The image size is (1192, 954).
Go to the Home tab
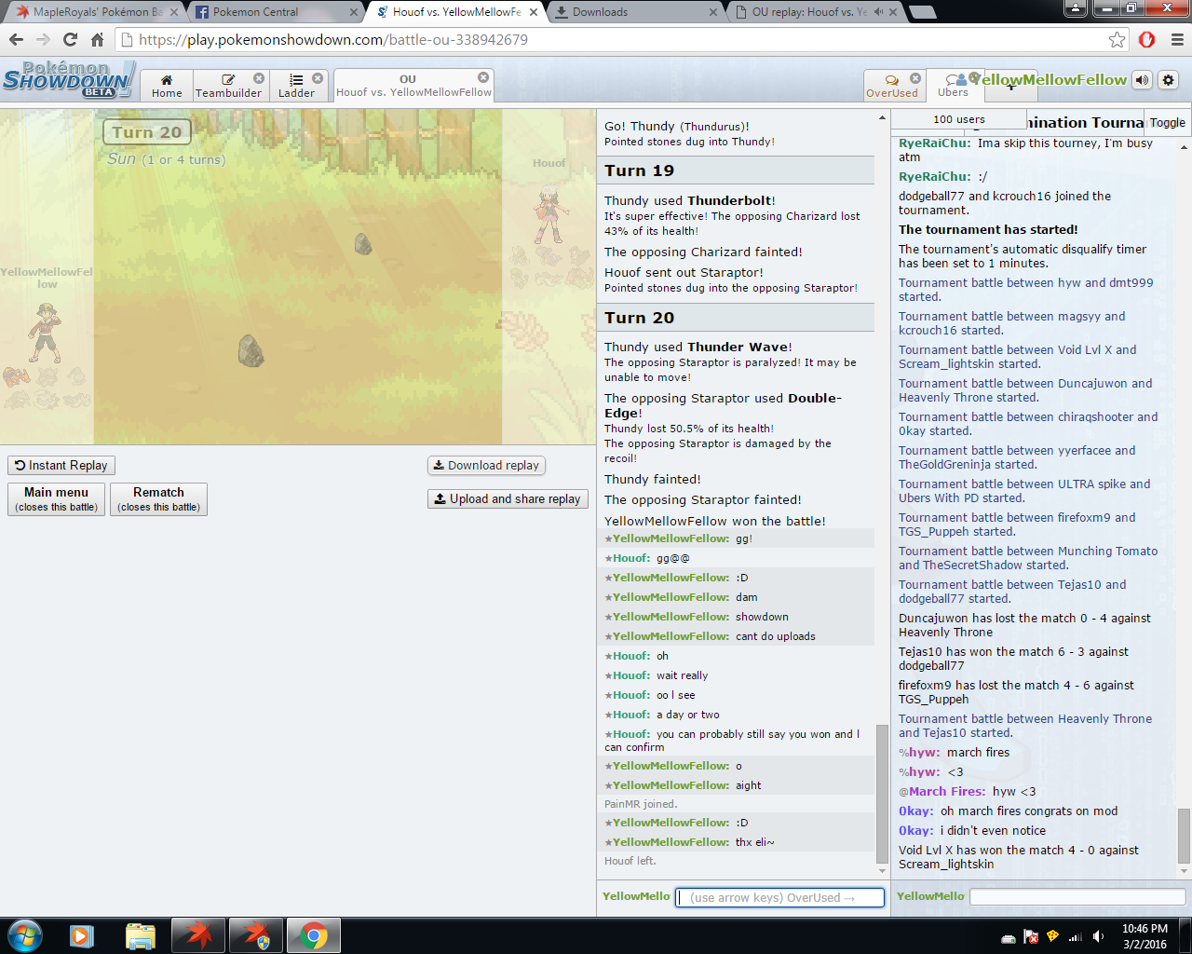point(167,86)
